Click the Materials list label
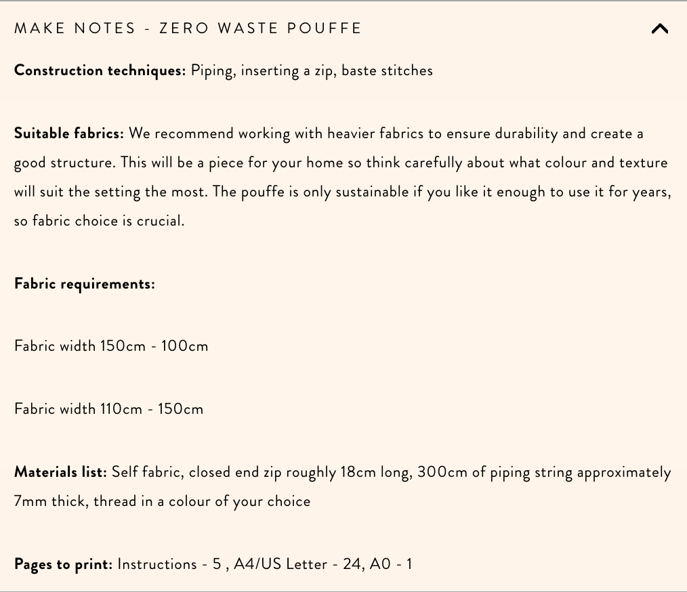Screen dimensions: 687x592 pos(60,471)
